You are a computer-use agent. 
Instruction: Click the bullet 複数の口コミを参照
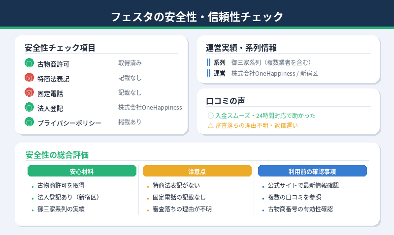295,197
